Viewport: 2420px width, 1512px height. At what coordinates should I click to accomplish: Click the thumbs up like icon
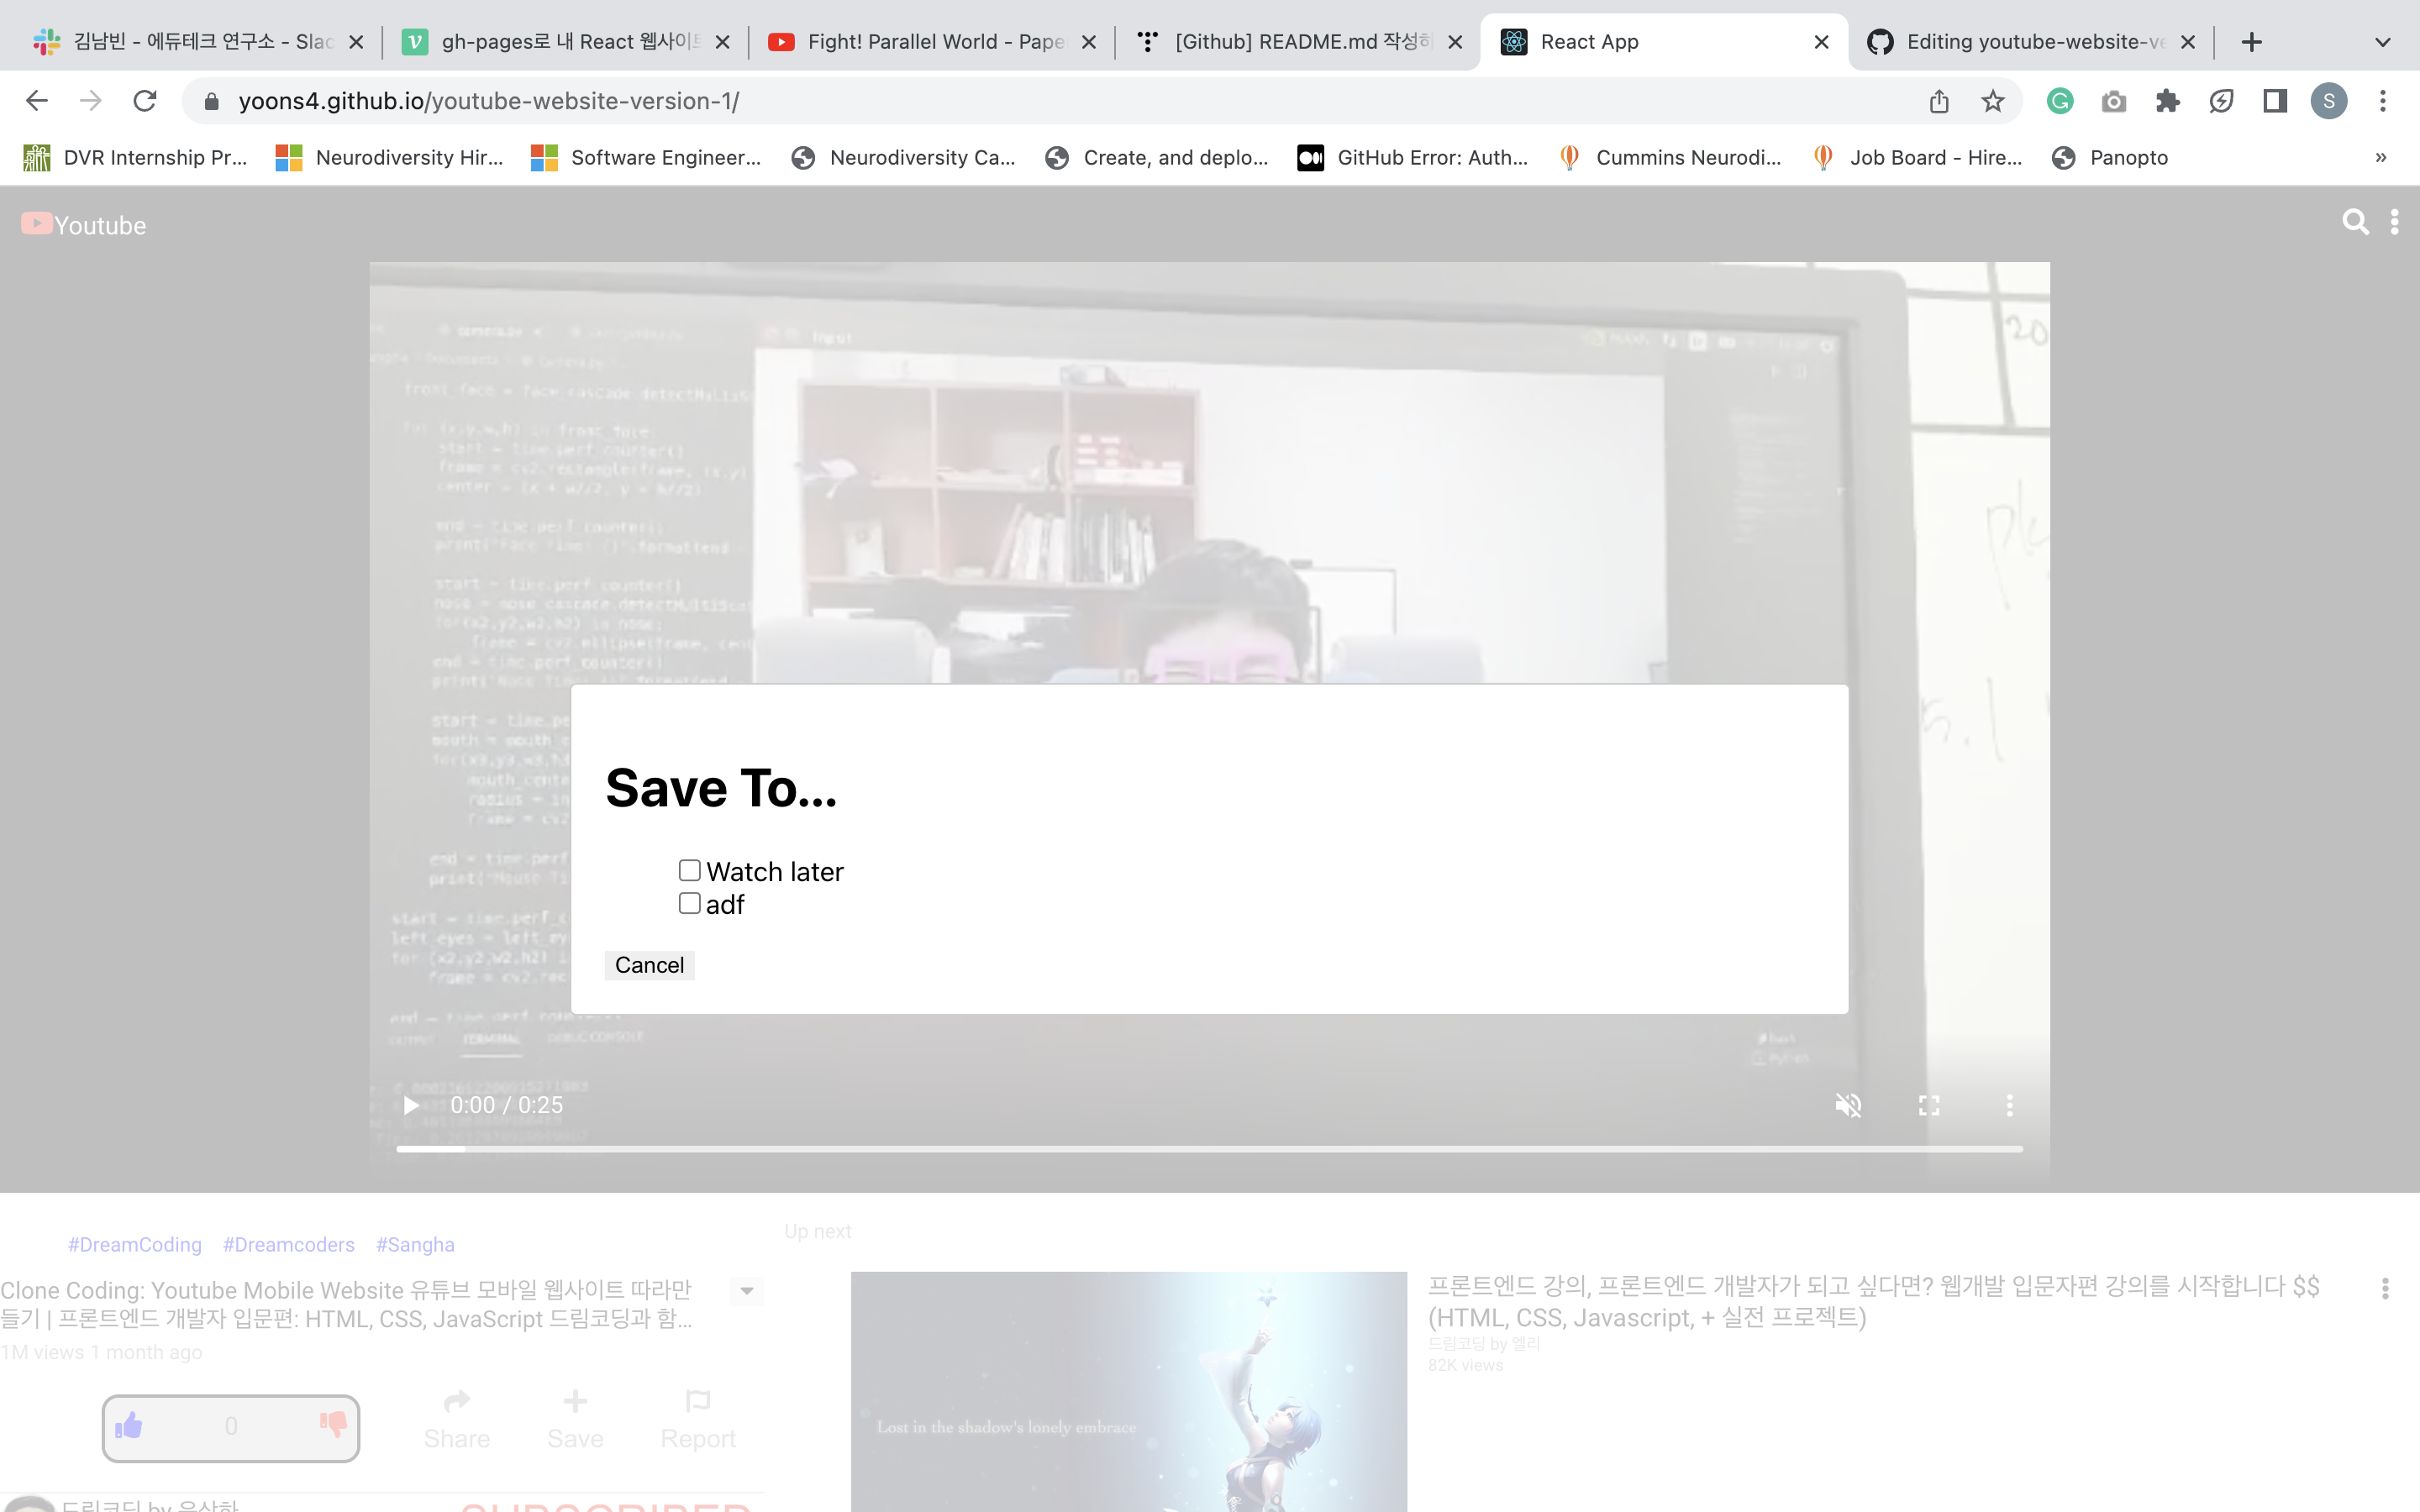click(x=129, y=1425)
